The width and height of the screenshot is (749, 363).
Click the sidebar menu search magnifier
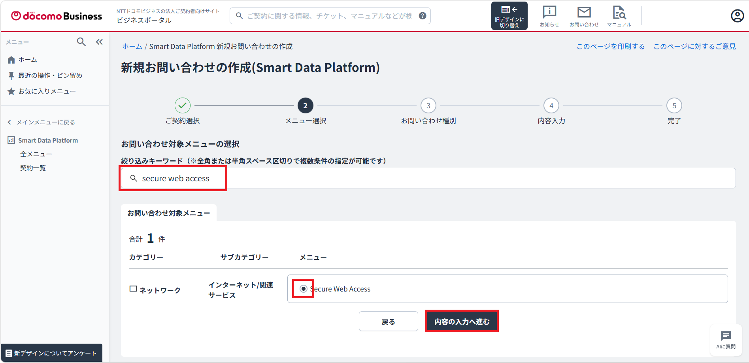coord(81,42)
